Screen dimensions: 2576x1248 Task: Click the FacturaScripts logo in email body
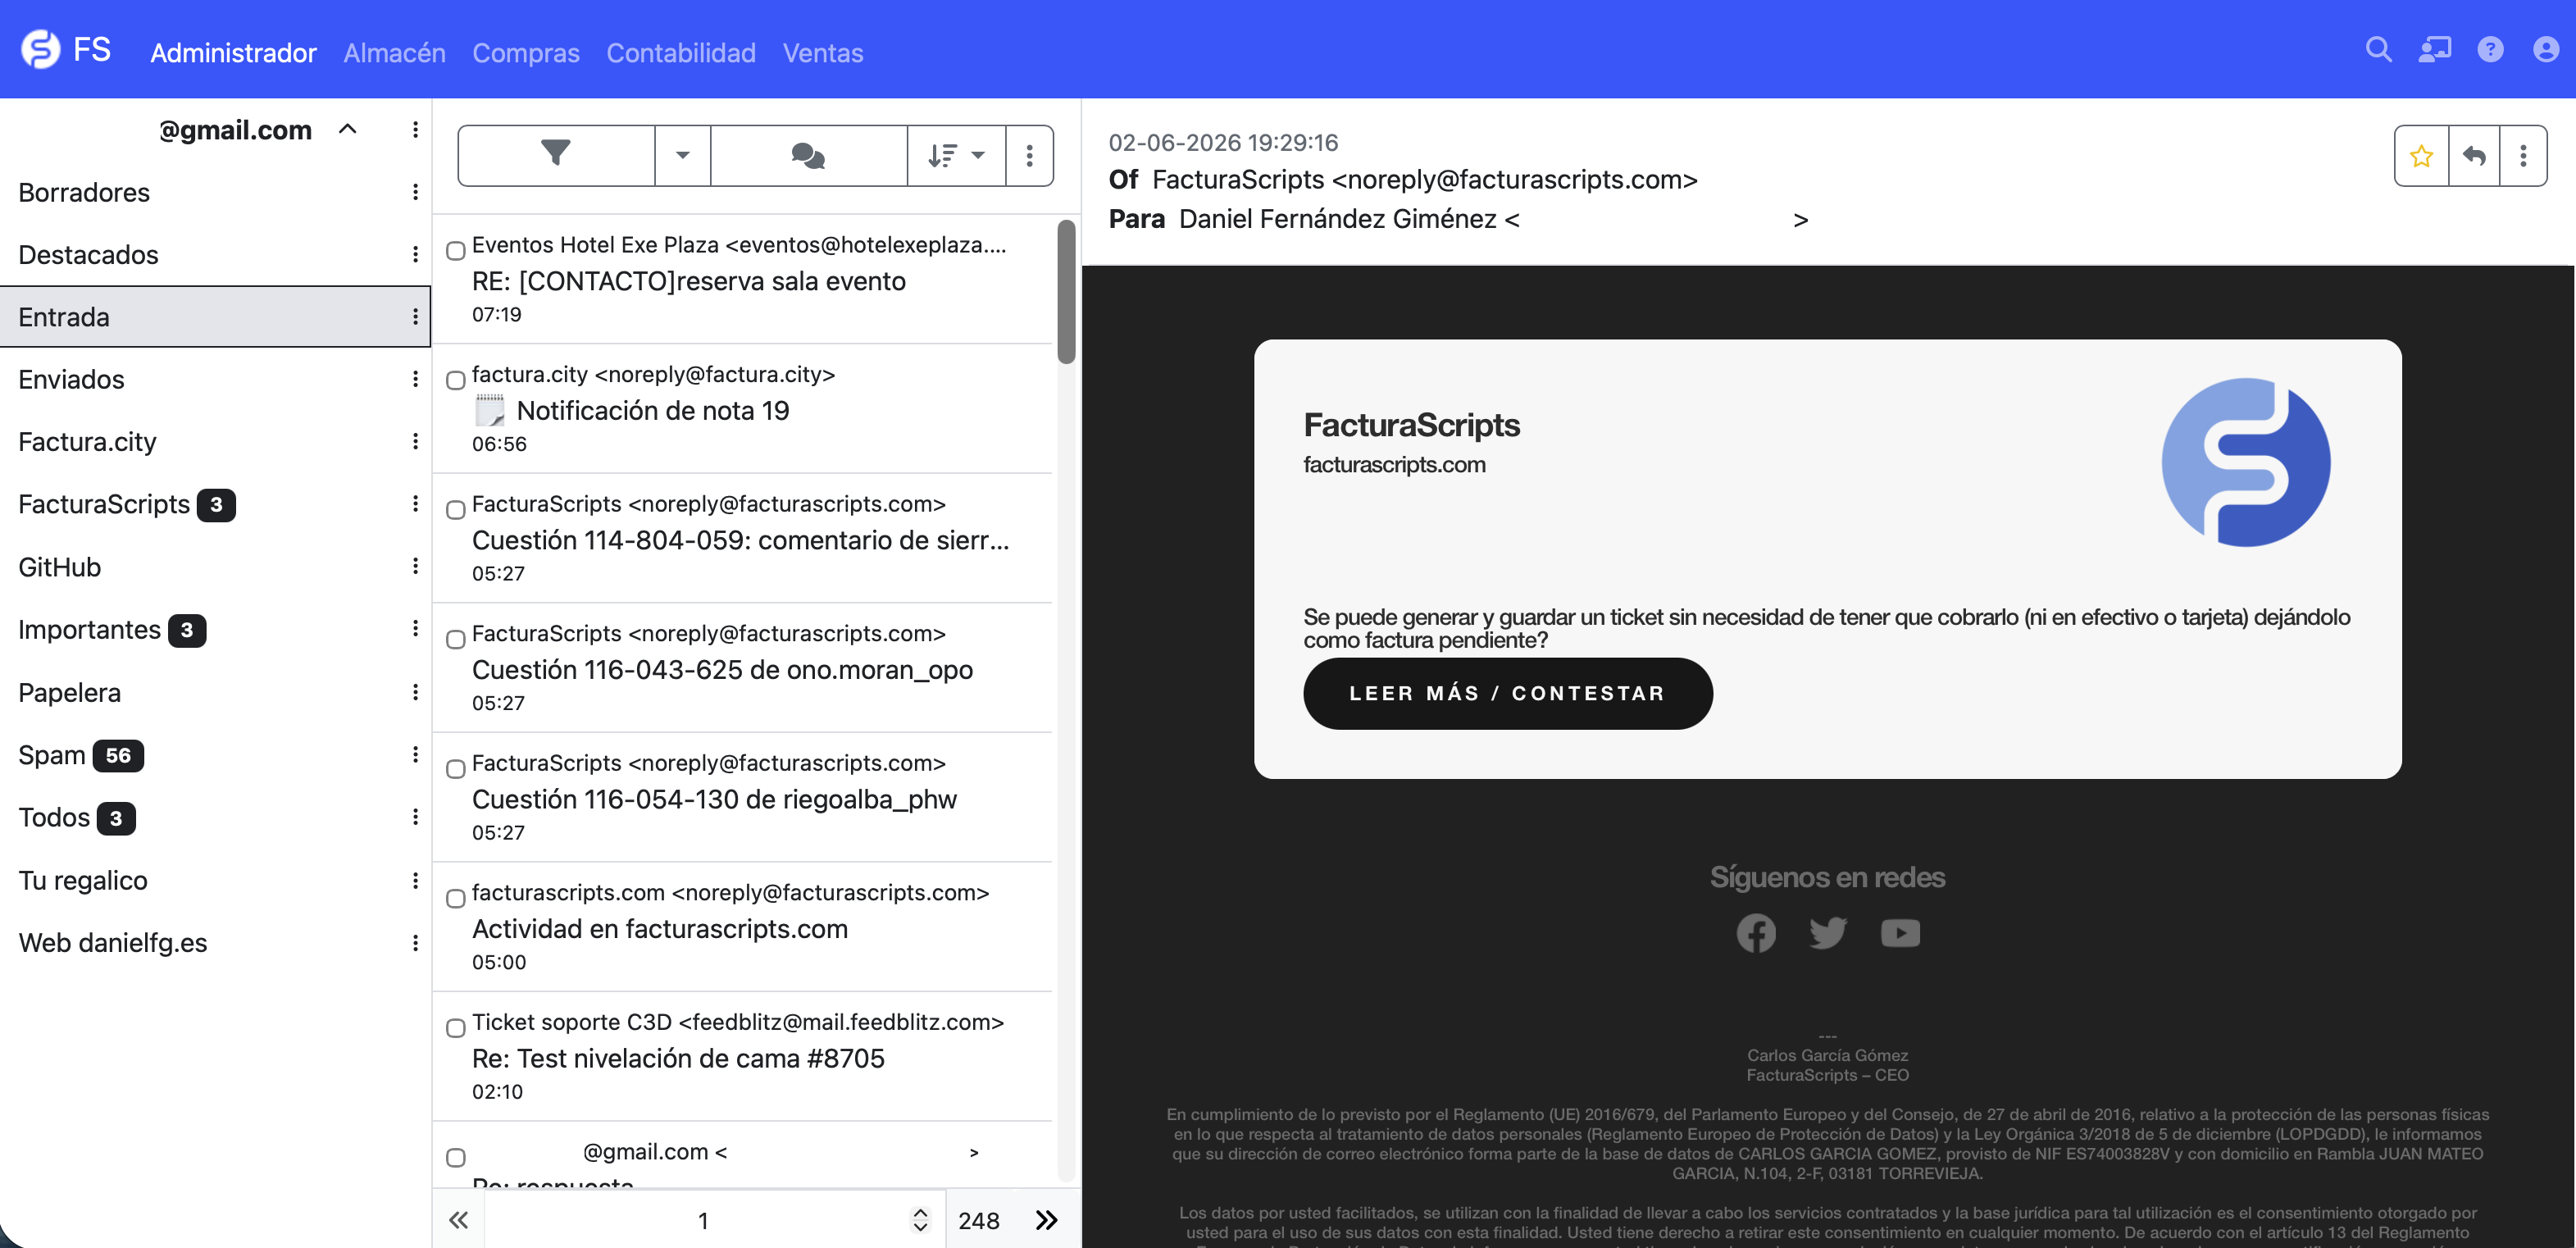pos(2246,462)
